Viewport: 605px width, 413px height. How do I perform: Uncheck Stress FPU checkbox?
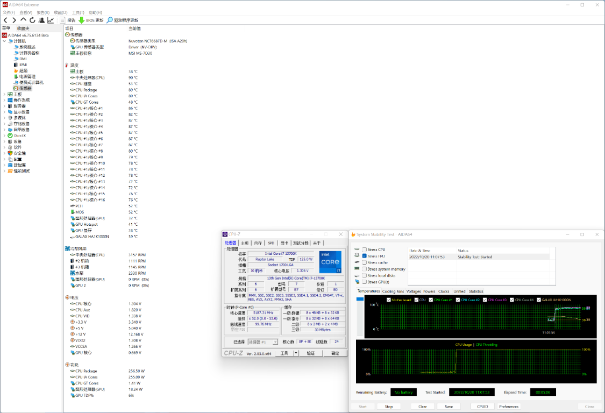[364, 256]
